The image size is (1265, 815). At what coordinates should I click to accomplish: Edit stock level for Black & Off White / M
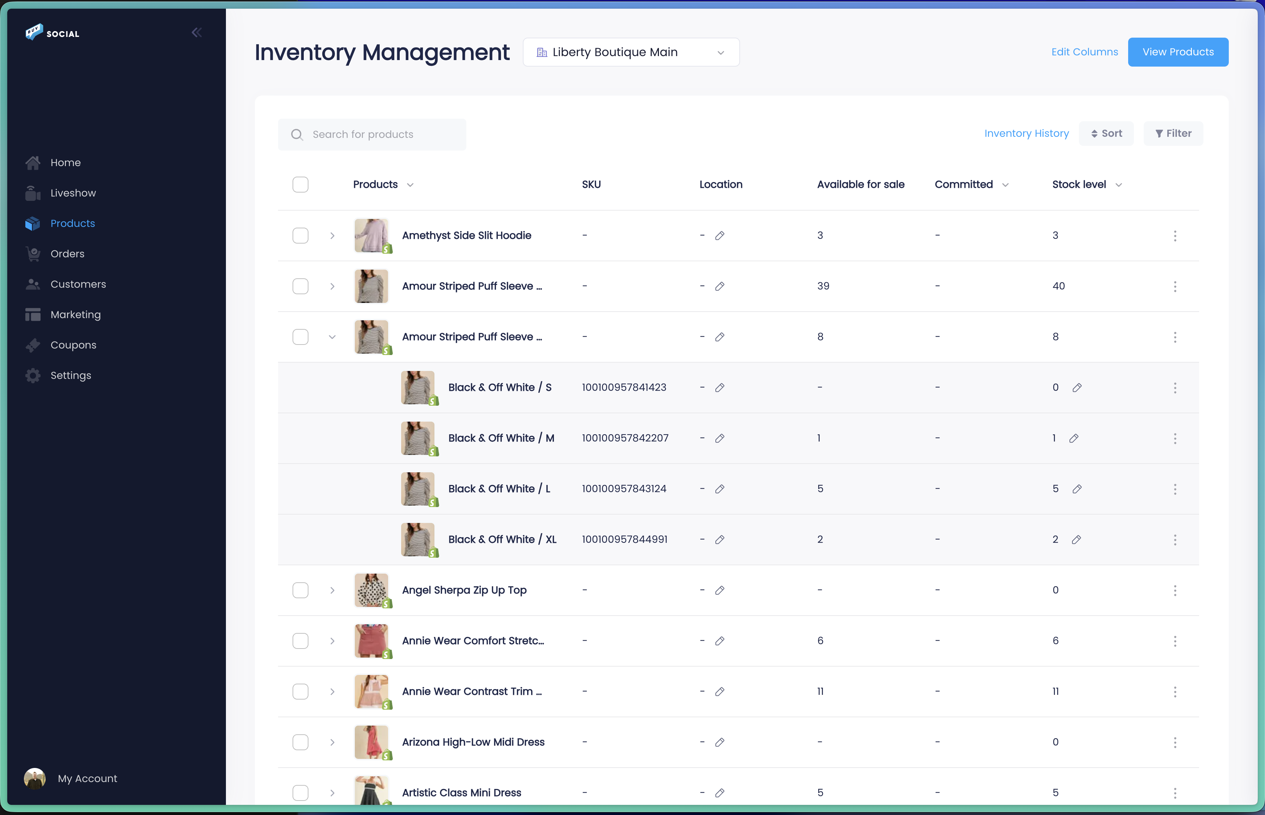pyautogui.click(x=1073, y=438)
